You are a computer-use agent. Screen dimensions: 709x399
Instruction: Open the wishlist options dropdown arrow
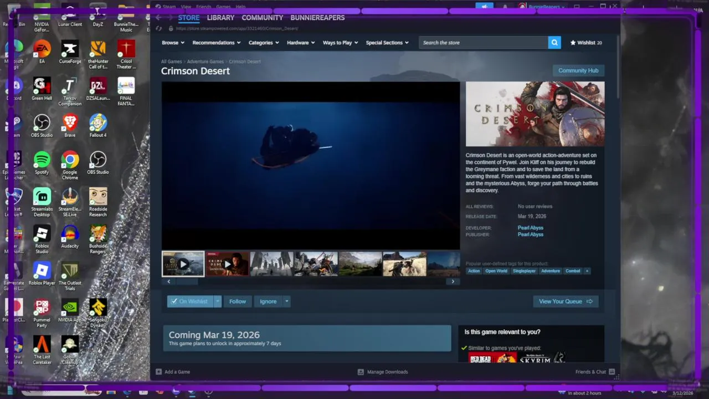(218, 301)
